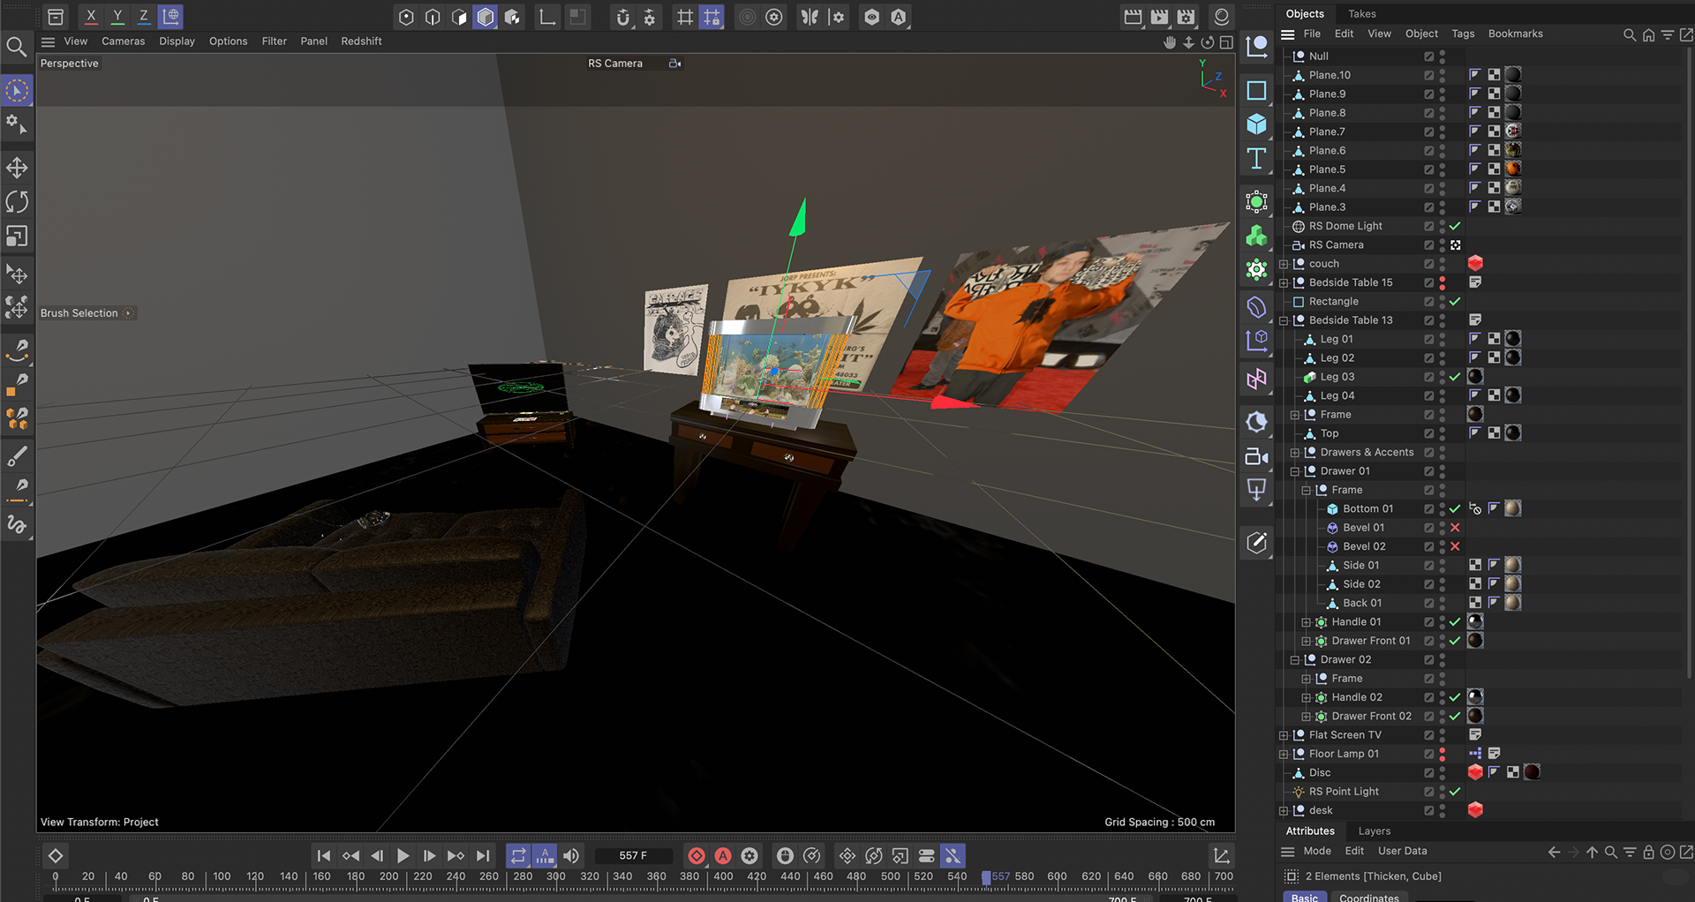Screen dimensions: 1695x902
Task: Toggle Rectangle enable checkmark
Action: coord(1455,302)
